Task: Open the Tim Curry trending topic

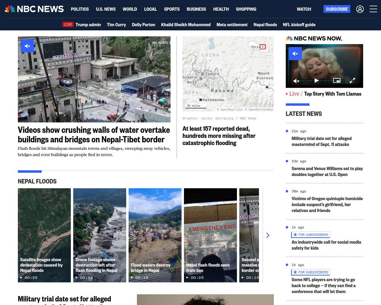Action: pyautogui.click(x=116, y=25)
